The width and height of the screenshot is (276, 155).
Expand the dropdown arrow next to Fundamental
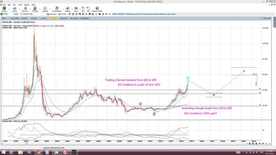63,9
